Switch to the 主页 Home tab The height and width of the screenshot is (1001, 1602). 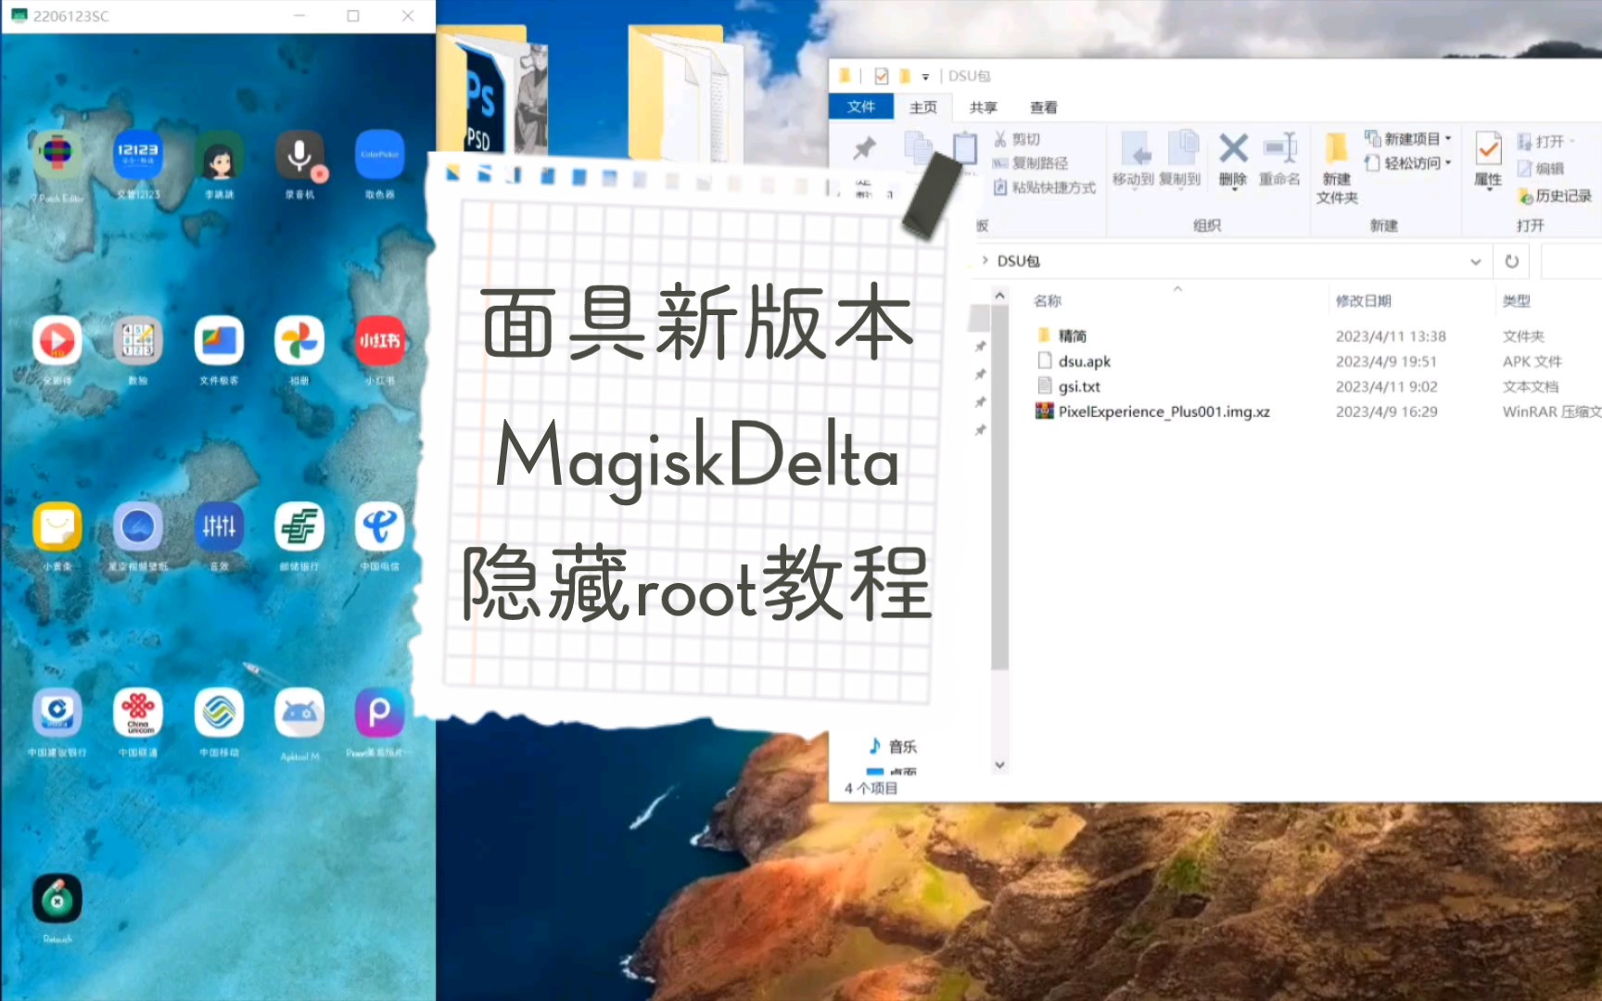click(923, 108)
